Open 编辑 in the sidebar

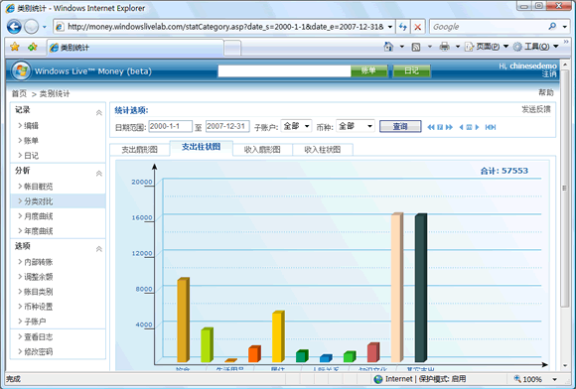point(31,125)
